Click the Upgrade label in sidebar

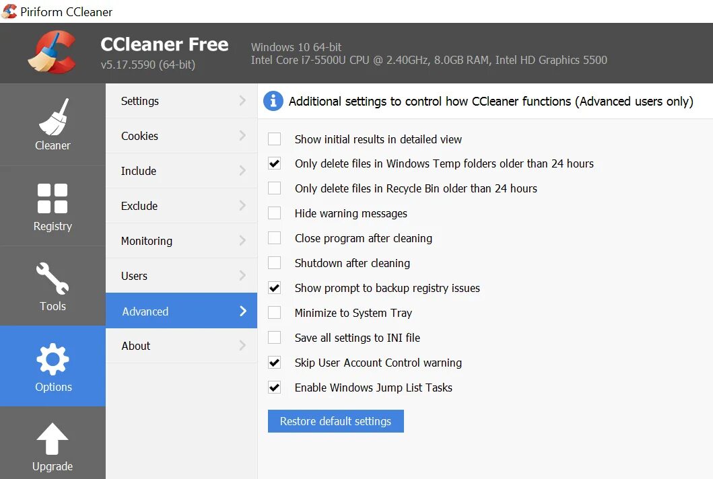(53, 467)
